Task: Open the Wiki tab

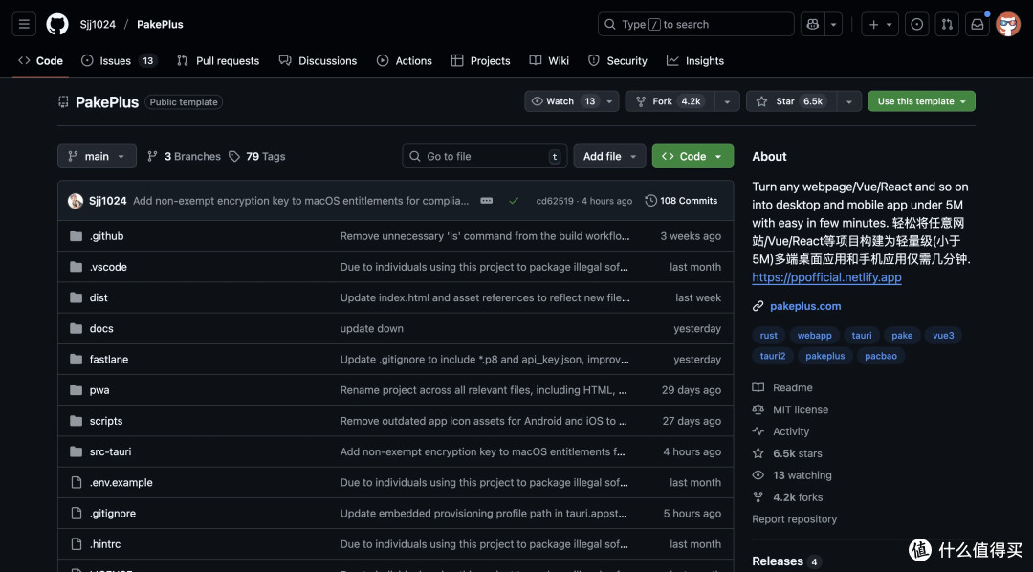Action: 549,60
